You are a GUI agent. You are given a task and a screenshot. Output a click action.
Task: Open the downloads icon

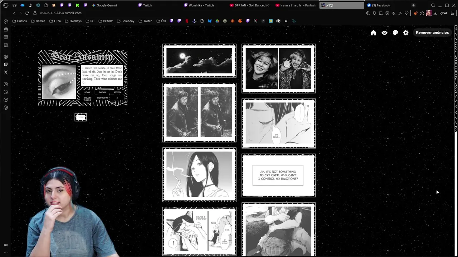tap(435, 13)
